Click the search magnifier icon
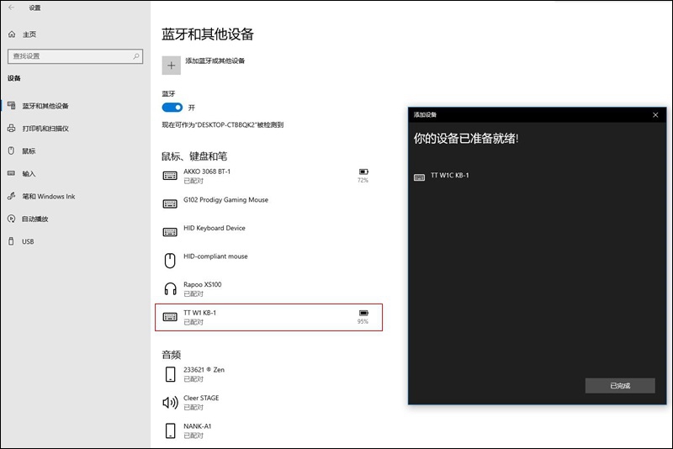This screenshot has height=449, width=673. click(136, 56)
